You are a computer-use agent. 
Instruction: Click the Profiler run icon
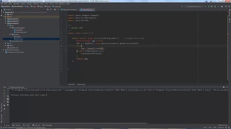click(215, 6)
